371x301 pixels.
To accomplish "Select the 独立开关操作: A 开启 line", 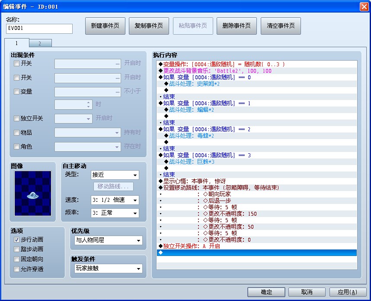I will coord(257,246).
